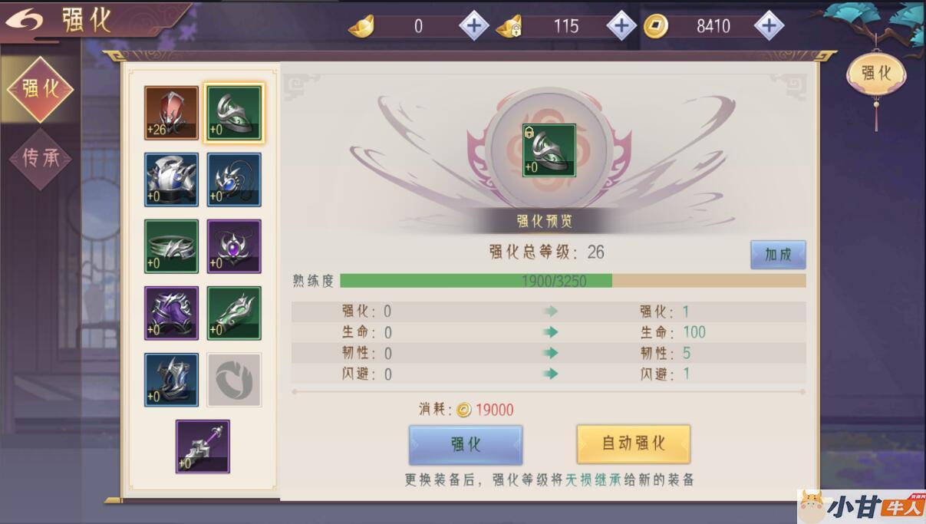Click the empty greyed equipment slot
This screenshot has width=926, height=524.
coord(234,380)
